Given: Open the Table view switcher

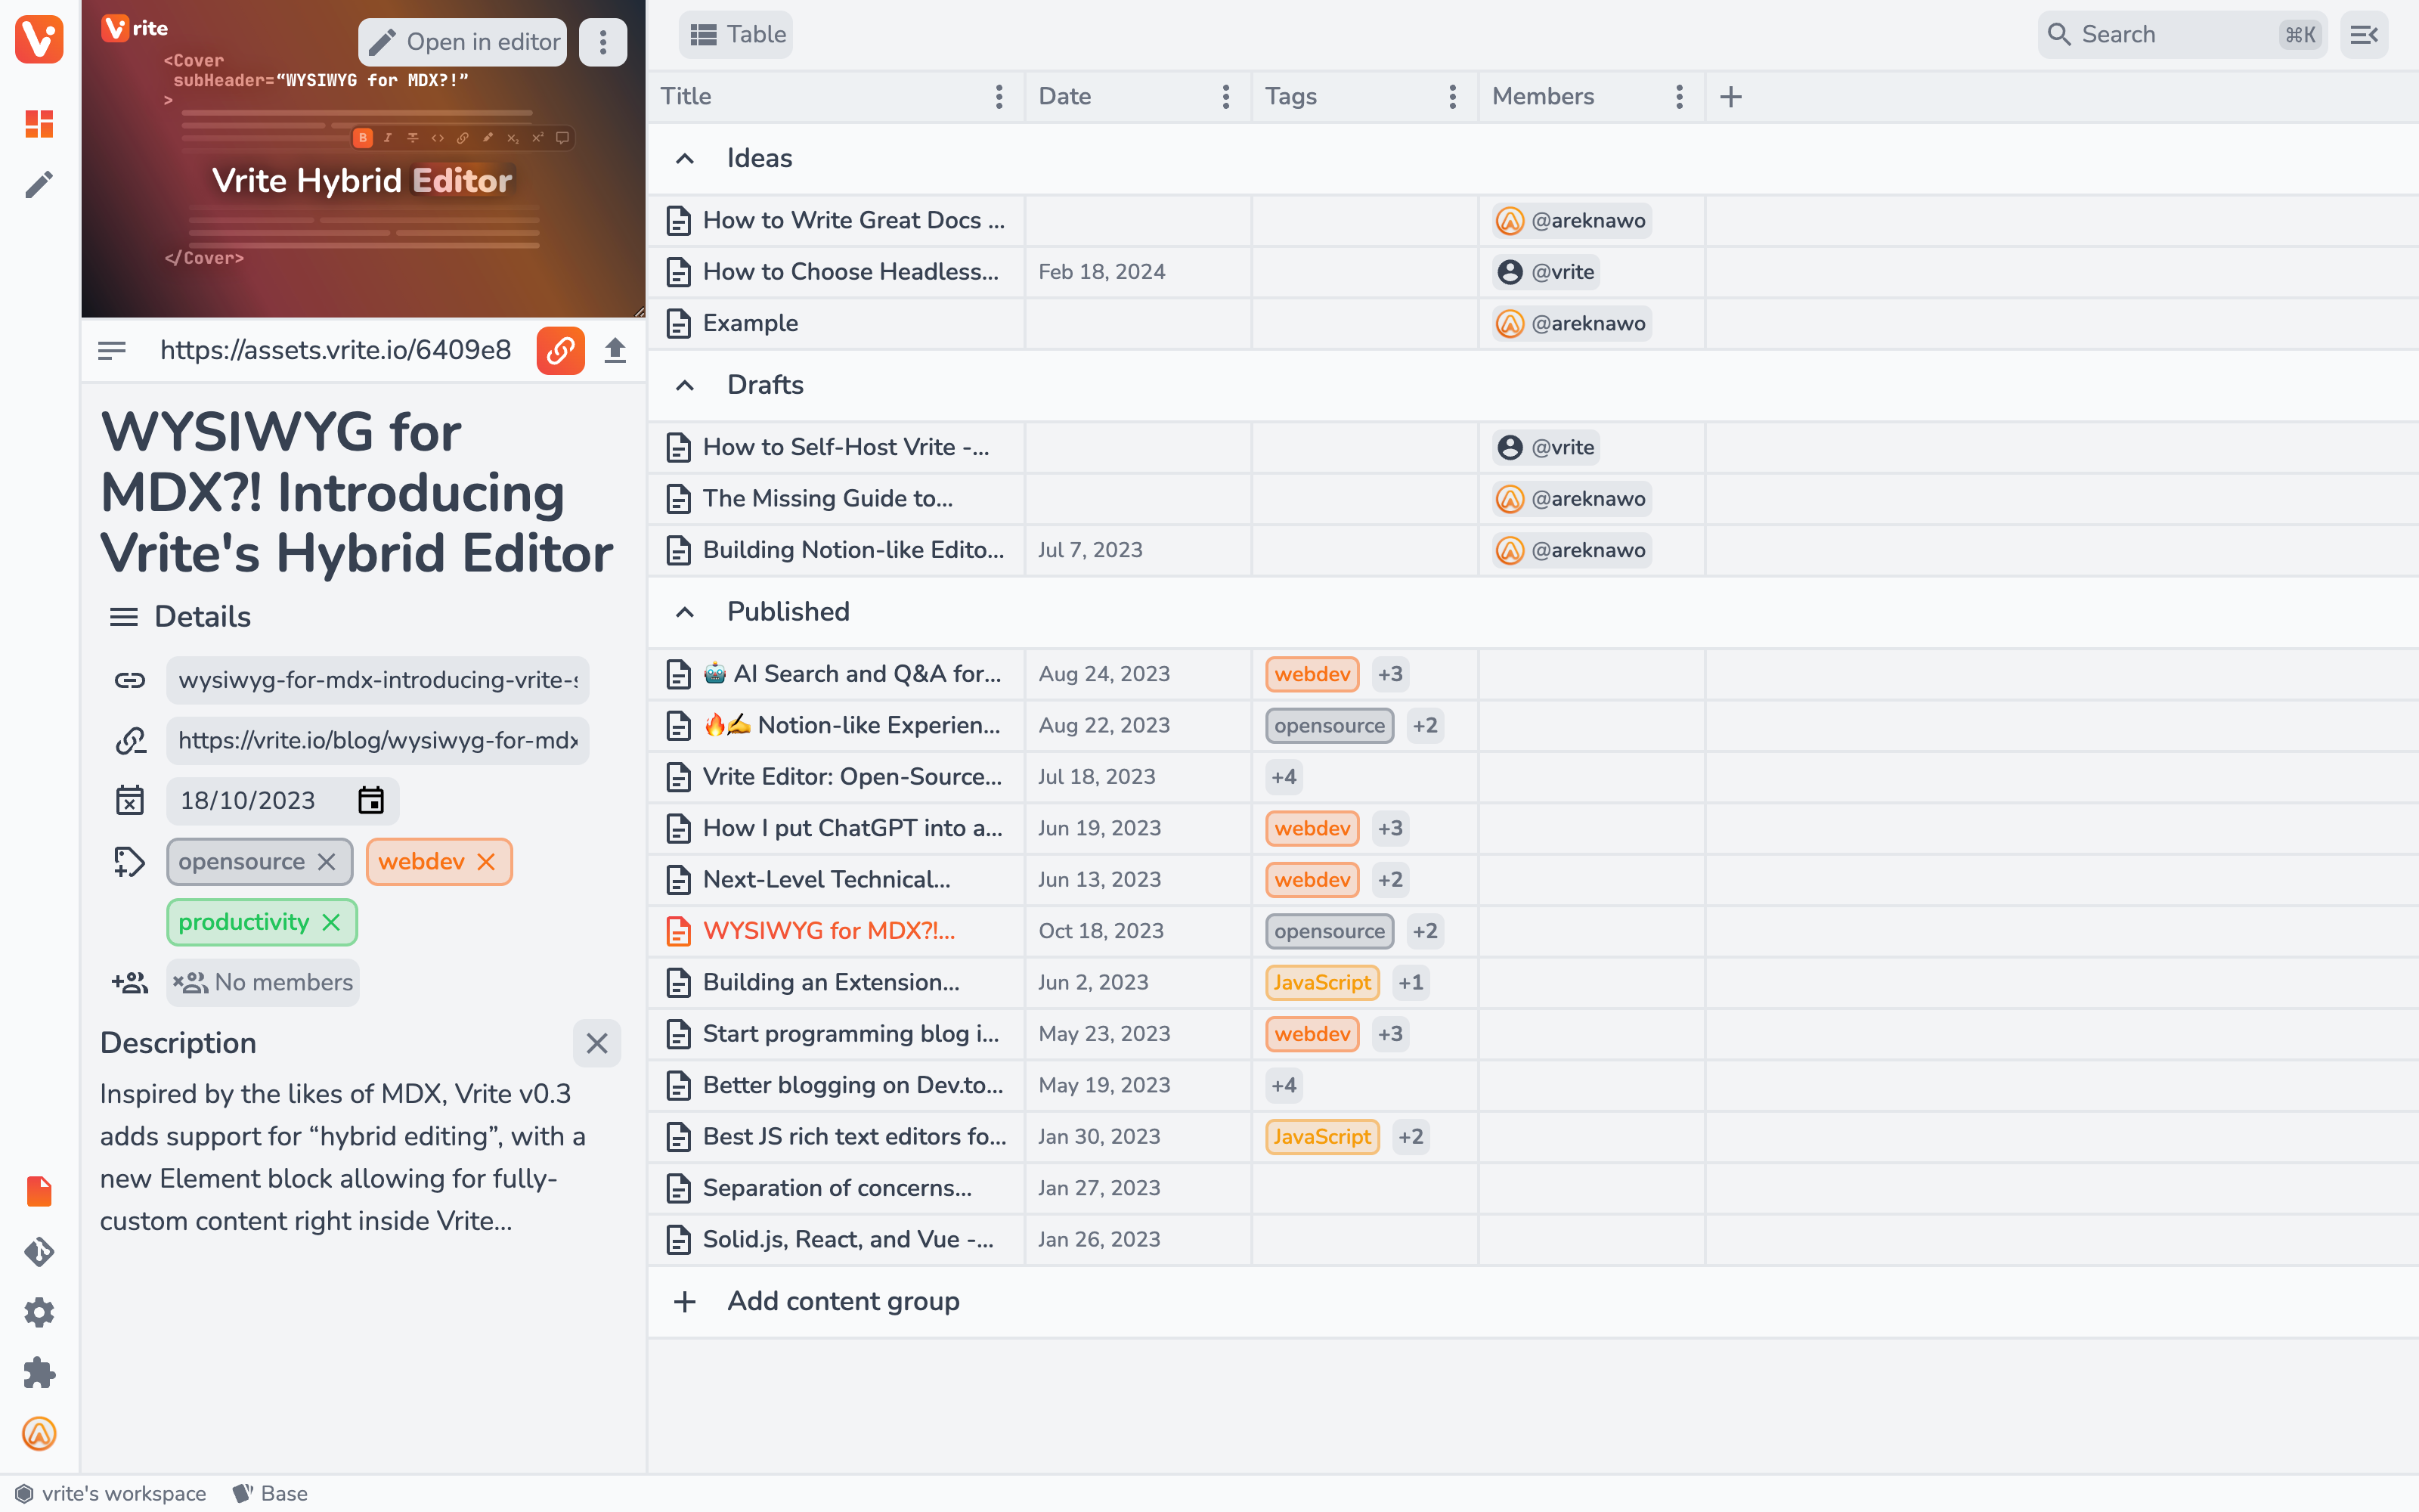Looking at the screenshot, I should click(737, 35).
